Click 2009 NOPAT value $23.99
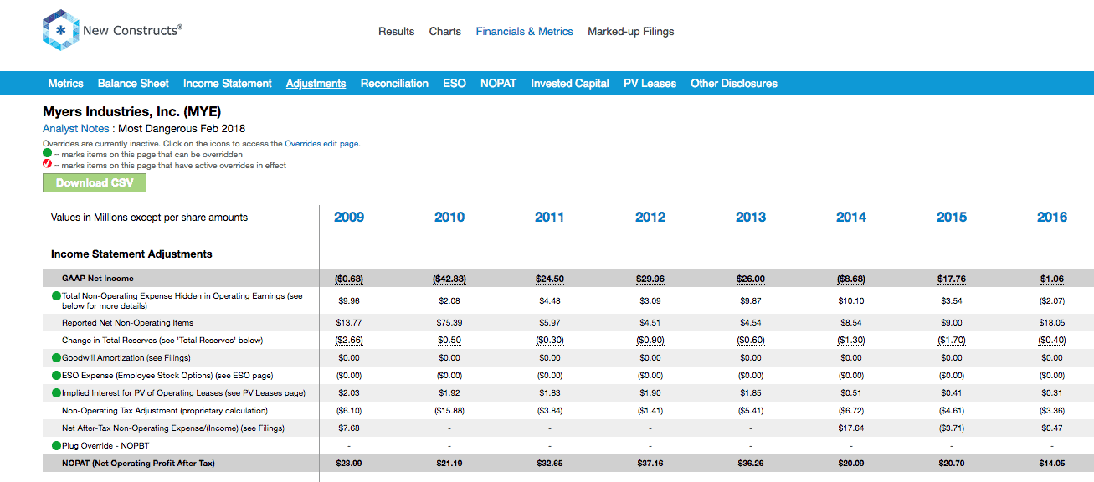This screenshot has width=1094, height=482. [x=349, y=464]
